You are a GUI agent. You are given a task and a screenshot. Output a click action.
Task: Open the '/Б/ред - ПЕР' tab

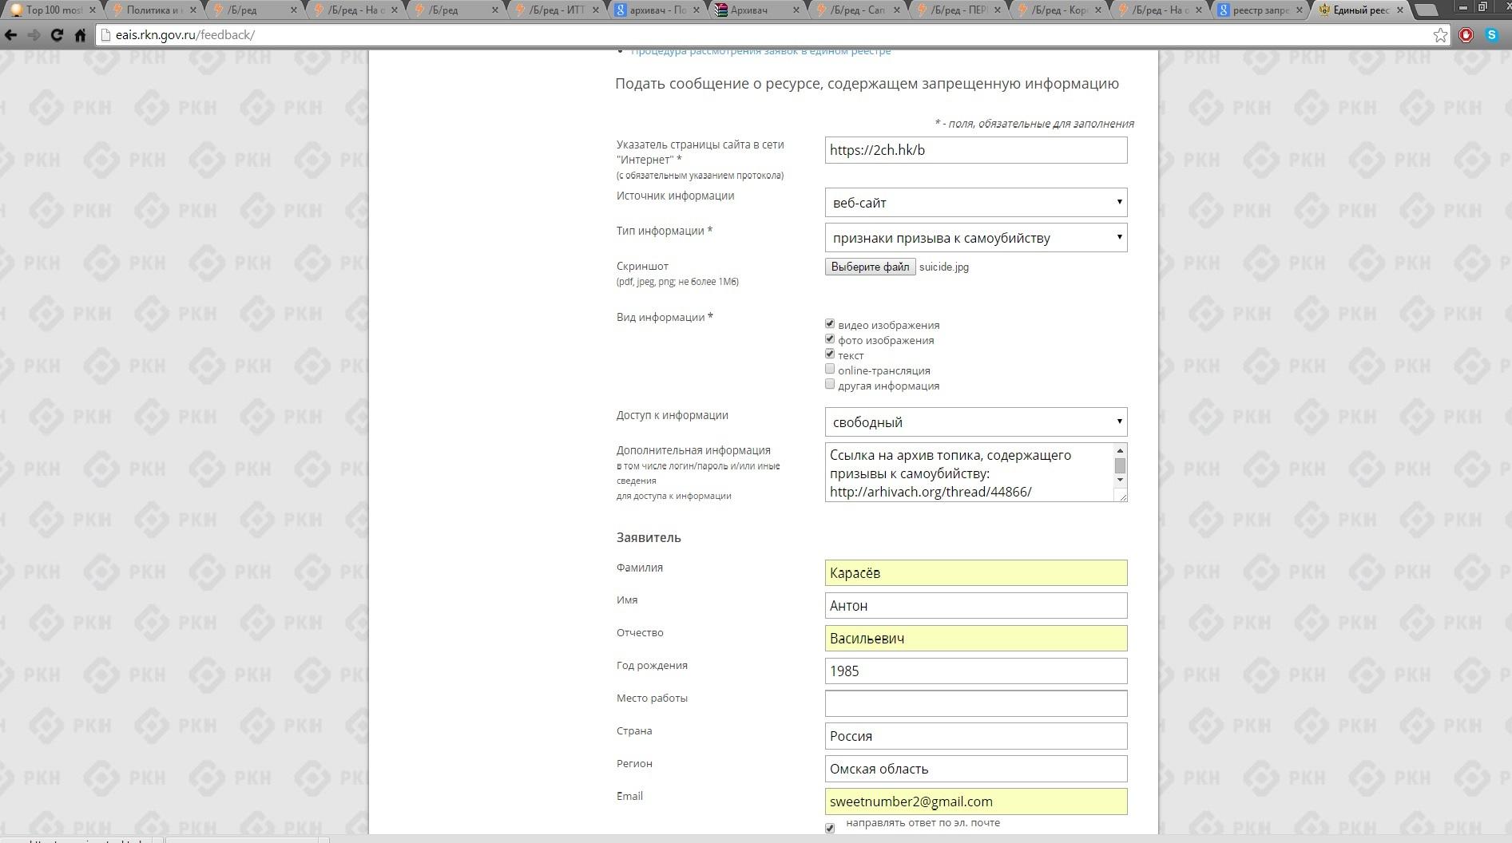point(957,10)
